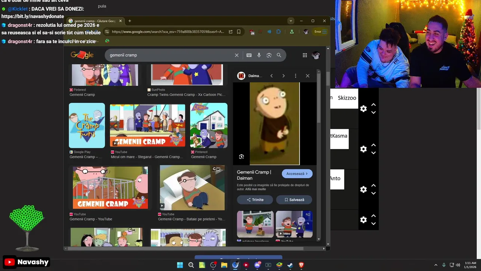Open the large Daiman preview image
Image resolution: width=481 pixels, height=271 pixels.
point(275,123)
